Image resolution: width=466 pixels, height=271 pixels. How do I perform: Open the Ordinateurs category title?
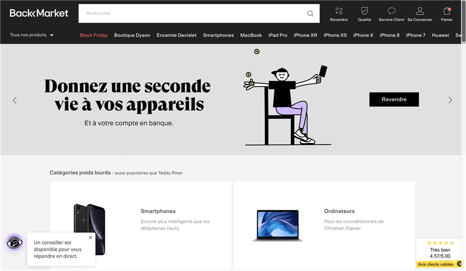pos(339,211)
